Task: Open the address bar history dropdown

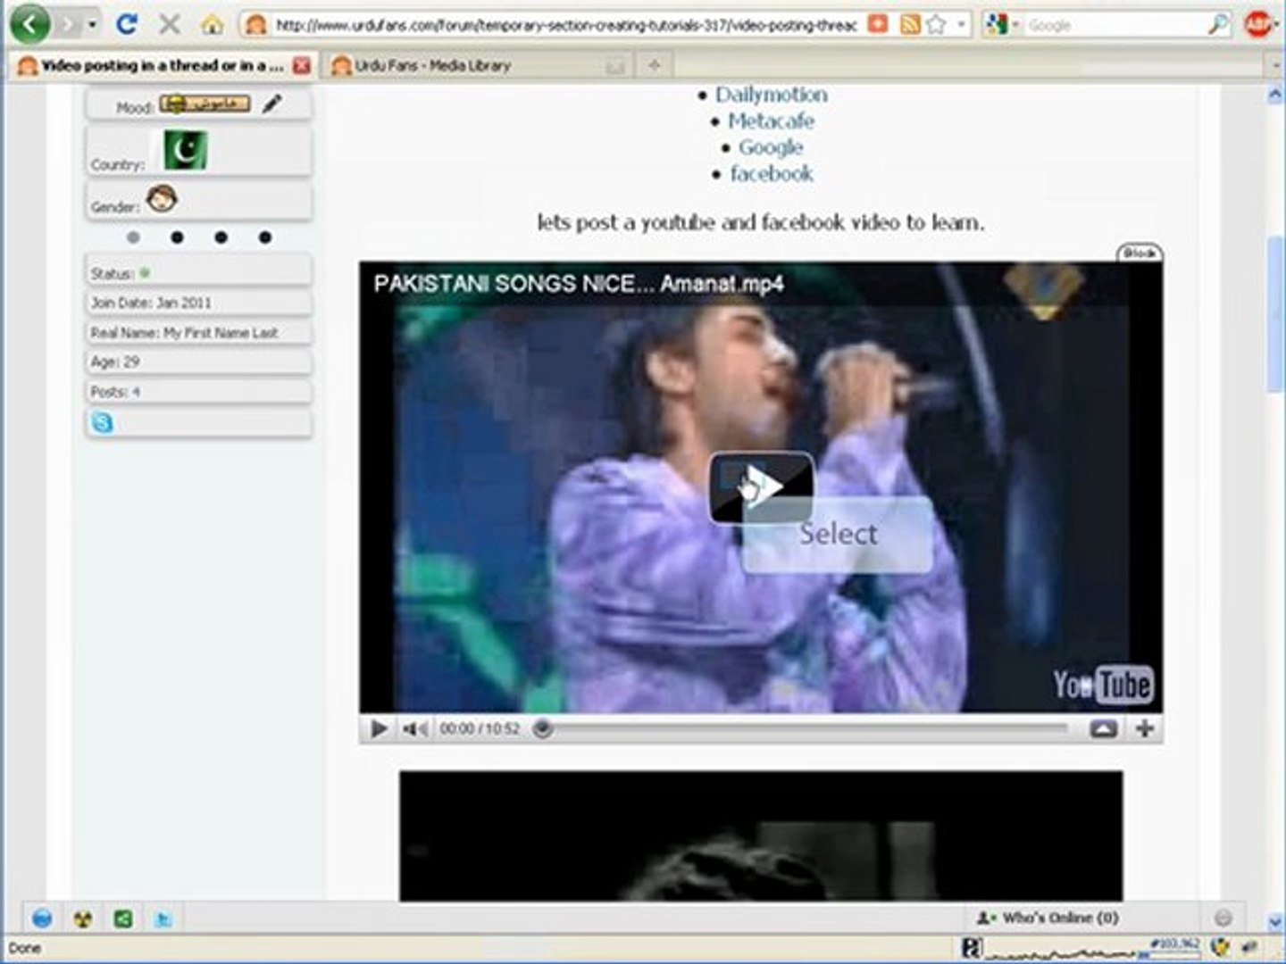Action: [x=961, y=25]
